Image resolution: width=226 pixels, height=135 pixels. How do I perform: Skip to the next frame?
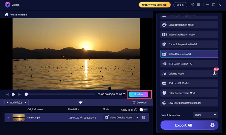click(x=20, y=94)
